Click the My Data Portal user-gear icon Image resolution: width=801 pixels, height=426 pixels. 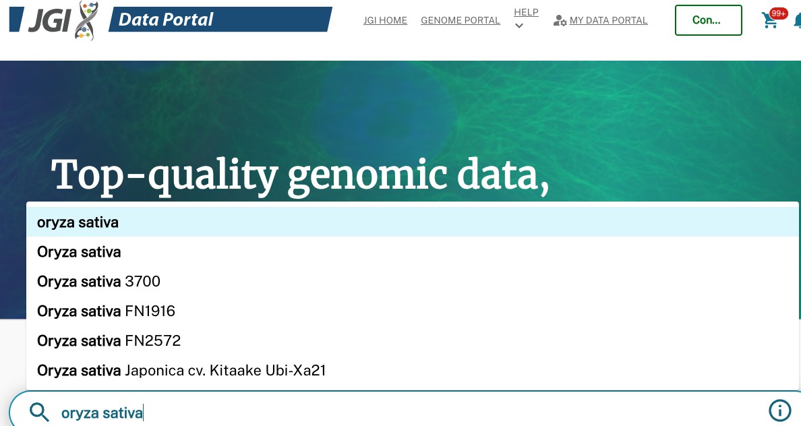(x=560, y=20)
